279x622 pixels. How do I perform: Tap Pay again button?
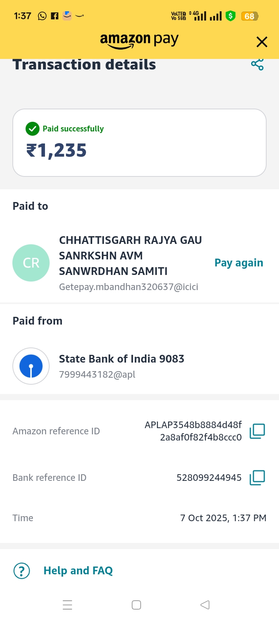[x=239, y=263]
